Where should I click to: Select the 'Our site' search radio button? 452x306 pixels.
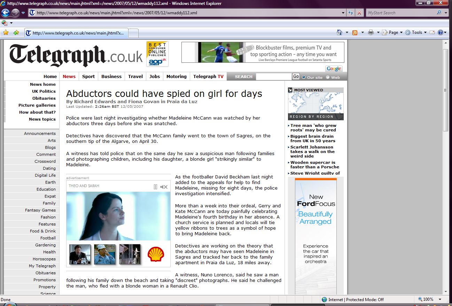click(x=304, y=77)
